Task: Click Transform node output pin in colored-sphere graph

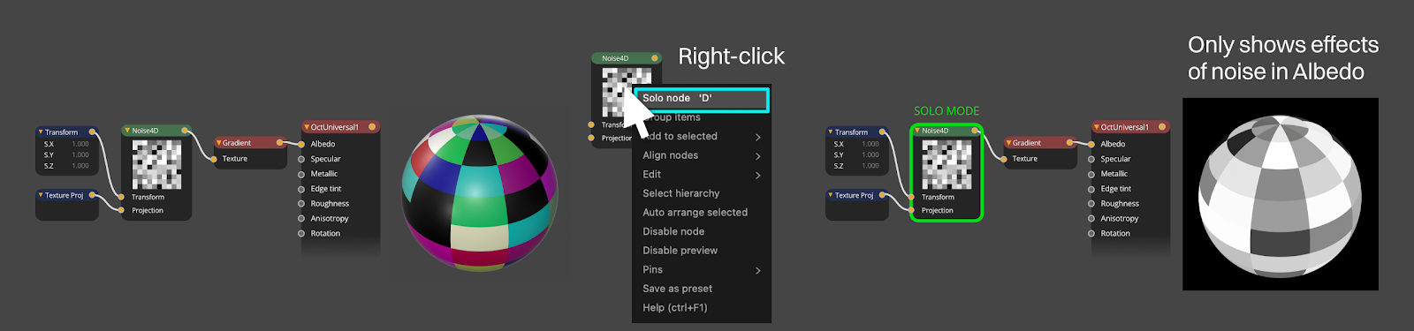Action: [x=92, y=132]
